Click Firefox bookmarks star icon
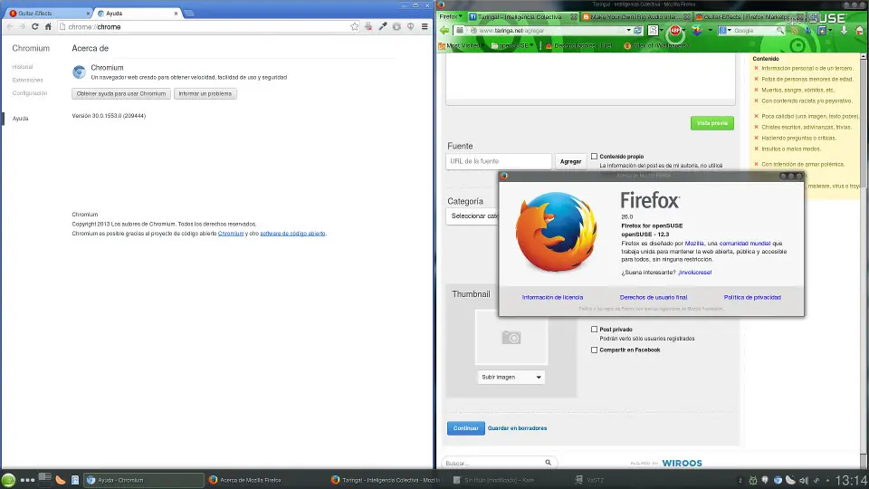869x489 pixels. click(822, 31)
